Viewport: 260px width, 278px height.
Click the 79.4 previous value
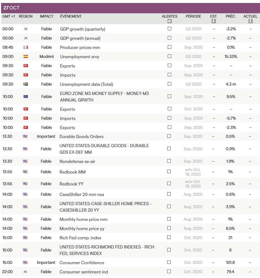pos(230,272)
